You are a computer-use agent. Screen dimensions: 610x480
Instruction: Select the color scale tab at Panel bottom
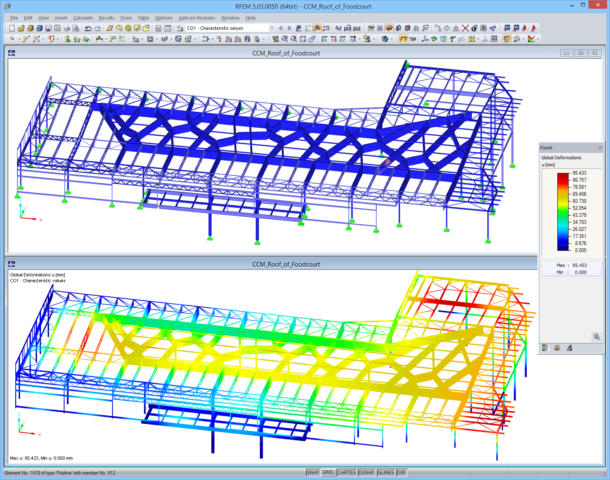(545, 348)
